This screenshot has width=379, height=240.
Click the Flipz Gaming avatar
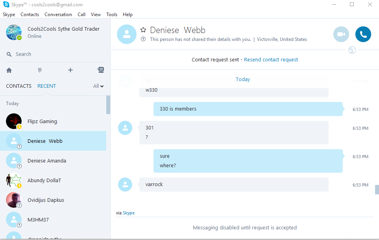coord(14,121)
